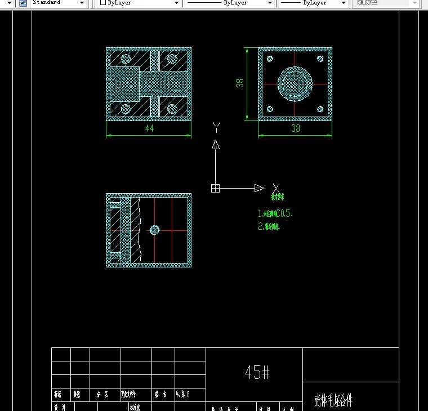Viewport: 428px width, 411px height.
Task: Select the wavy break line in the lower view
Action: [140, 230]
